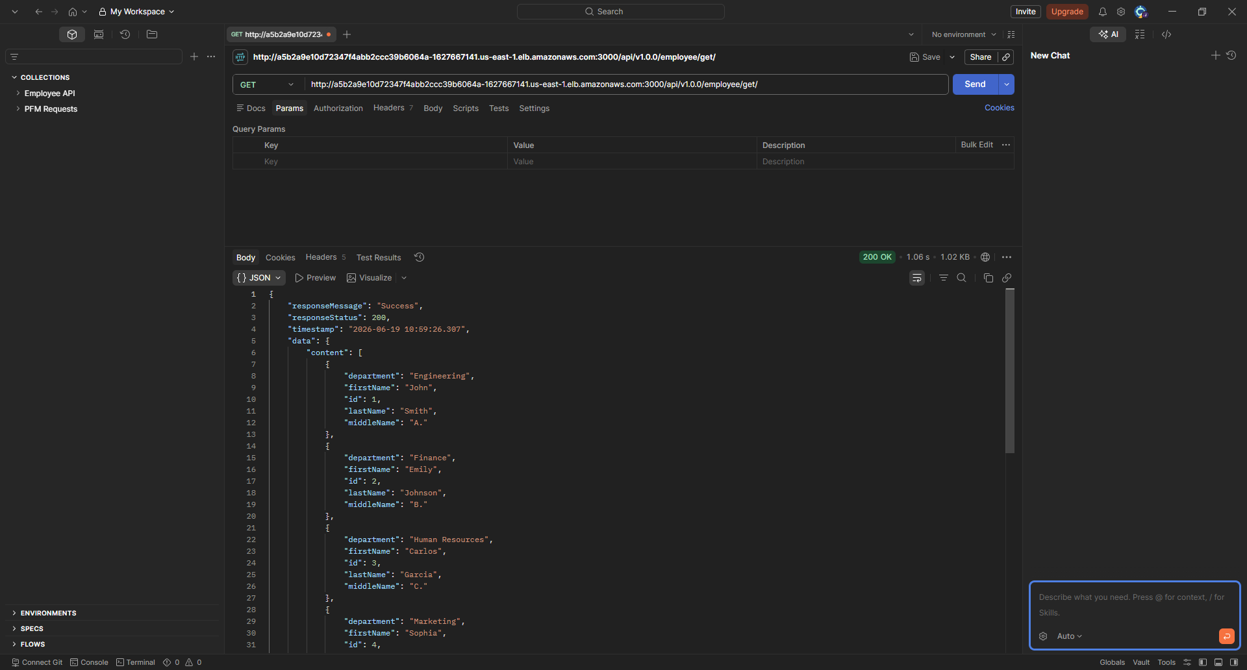This screenshot has width=1247, height=670.
Task: Expand the Employee API collection
Action: 49,93
